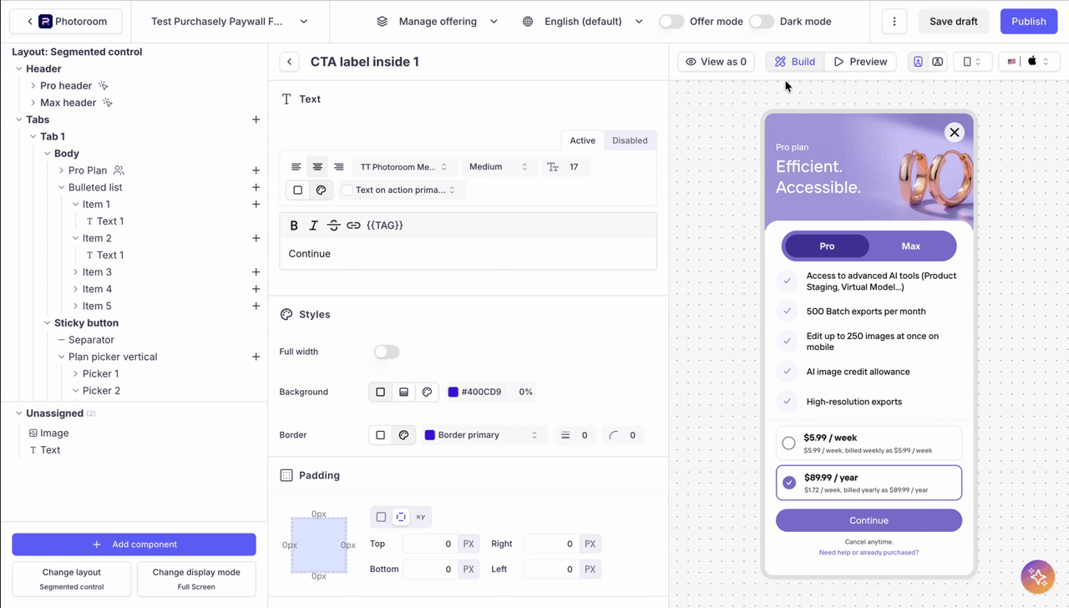Insert a link with the link icon
This screenshot has width=1069, height=608.
pos(353,225)
